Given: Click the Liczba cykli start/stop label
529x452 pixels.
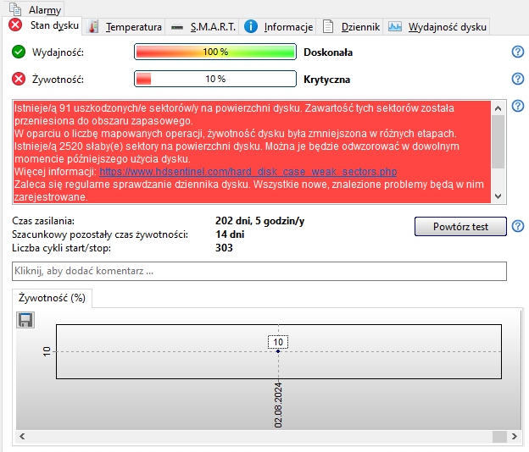Looking at the screenshot, I should coord(61,248).
